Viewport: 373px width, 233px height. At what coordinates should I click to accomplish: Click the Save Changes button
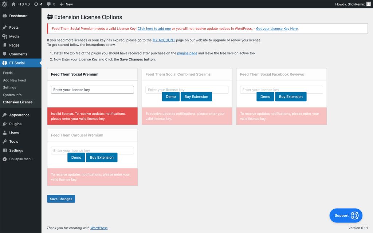coord(61,199)
